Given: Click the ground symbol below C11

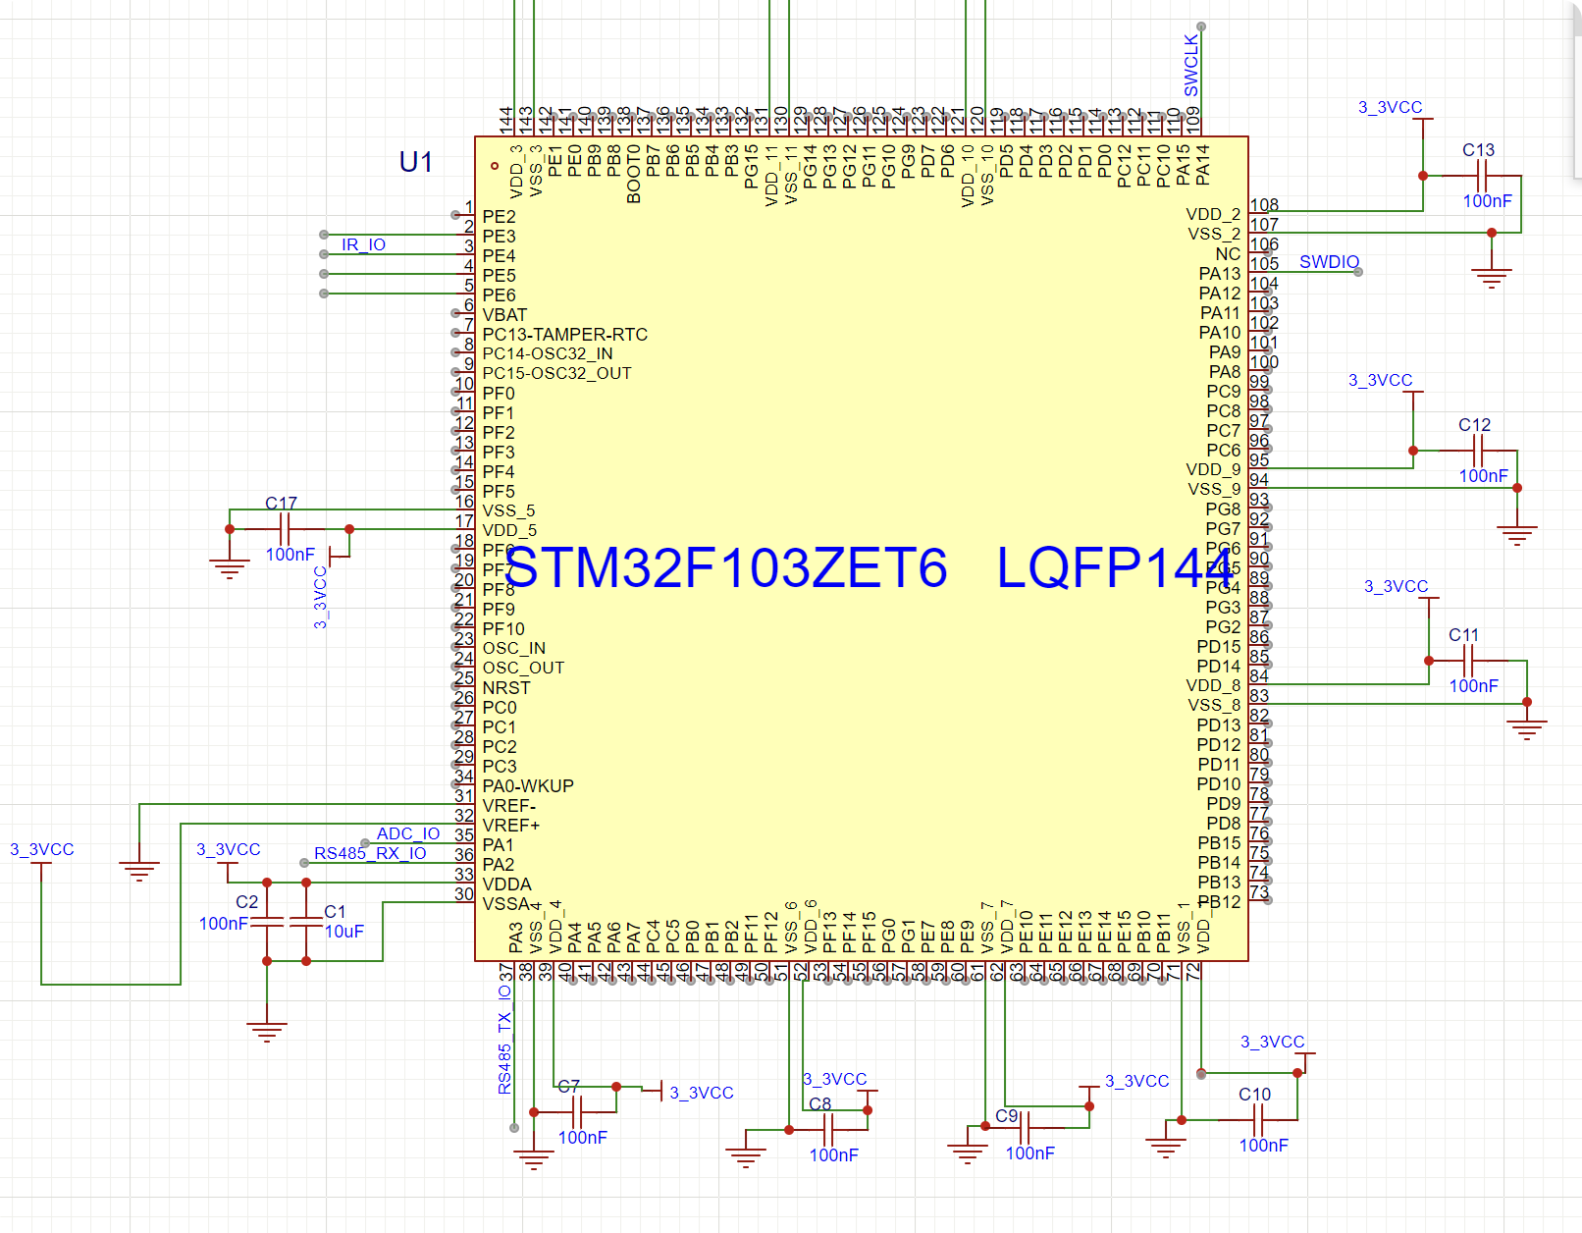Looking at the screenshot, I should point(1527,728).
